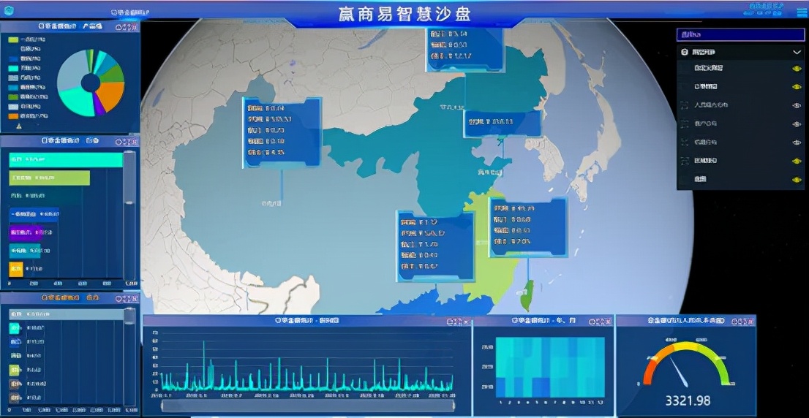This screenshot has height=418, width=809.
Task: Open the hamburger menu icon in the header
Action: point(801,13)
